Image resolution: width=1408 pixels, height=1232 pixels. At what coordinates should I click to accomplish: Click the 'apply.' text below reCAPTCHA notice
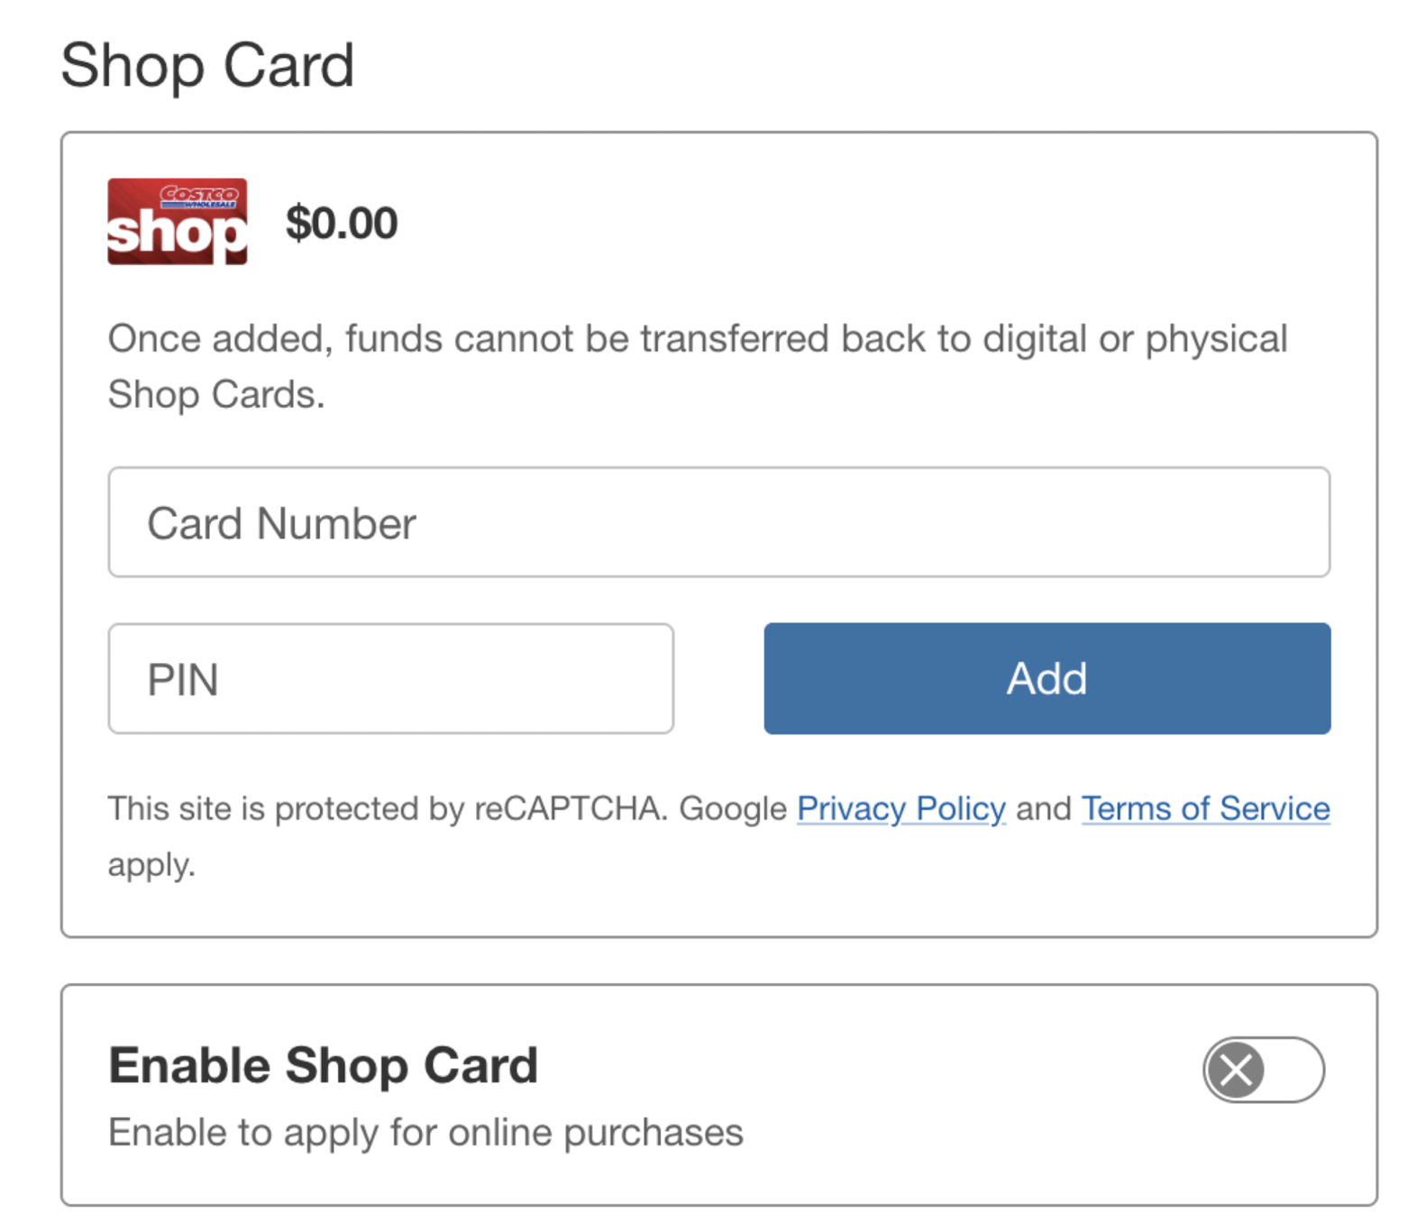(151, 865)
